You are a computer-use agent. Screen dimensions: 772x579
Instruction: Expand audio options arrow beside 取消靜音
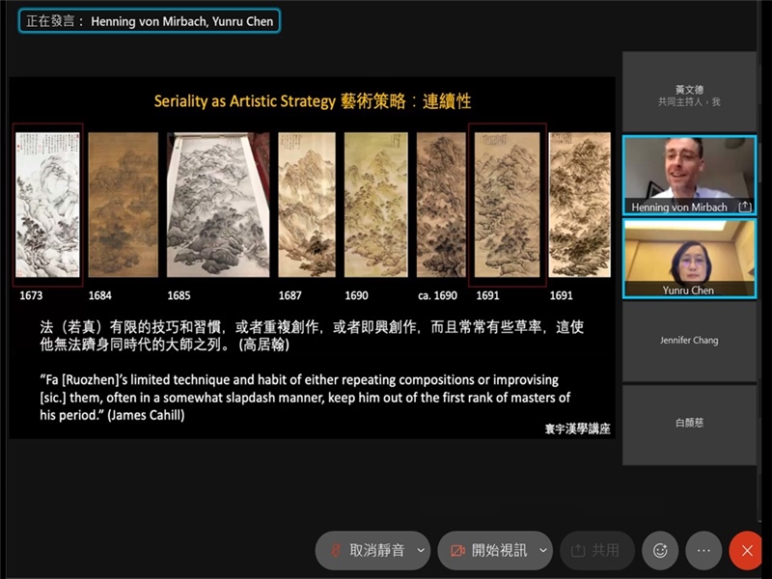[x=421, y=550]
